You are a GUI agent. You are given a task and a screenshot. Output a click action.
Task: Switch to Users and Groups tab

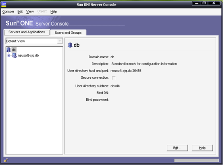point(68,33)
